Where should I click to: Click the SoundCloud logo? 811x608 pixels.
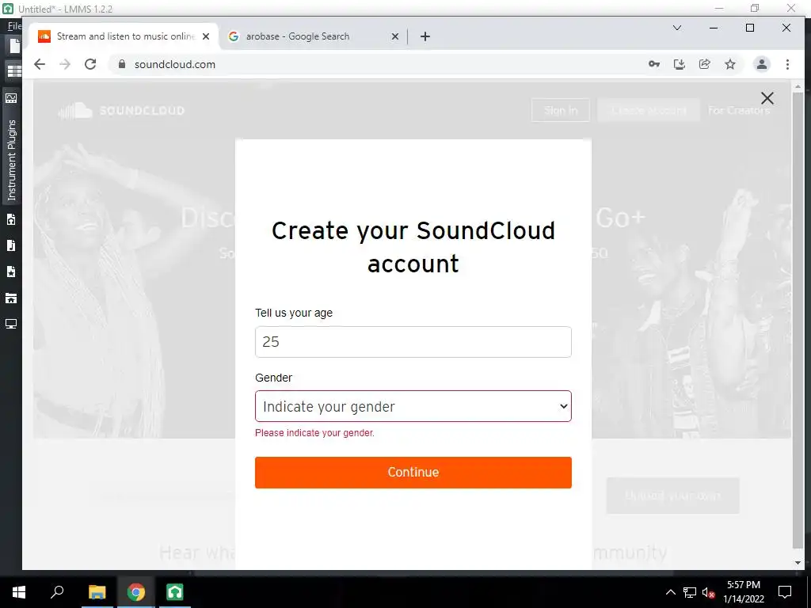click(121, 110)
